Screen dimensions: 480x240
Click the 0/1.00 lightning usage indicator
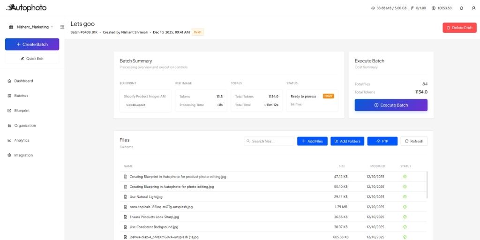pos(419,8)
